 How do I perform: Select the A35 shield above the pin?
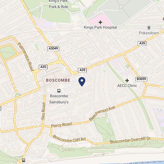tap(82, 70)
